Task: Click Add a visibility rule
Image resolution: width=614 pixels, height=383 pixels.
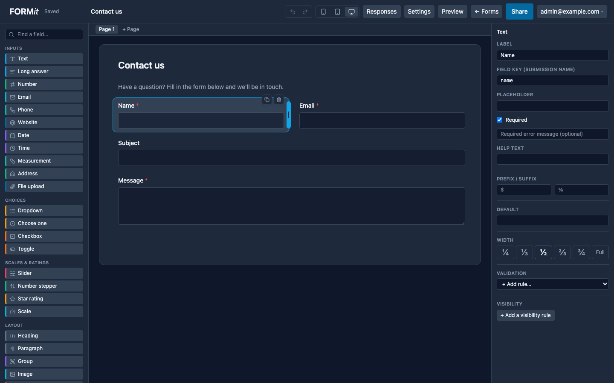Action: [x=526, y=315]
